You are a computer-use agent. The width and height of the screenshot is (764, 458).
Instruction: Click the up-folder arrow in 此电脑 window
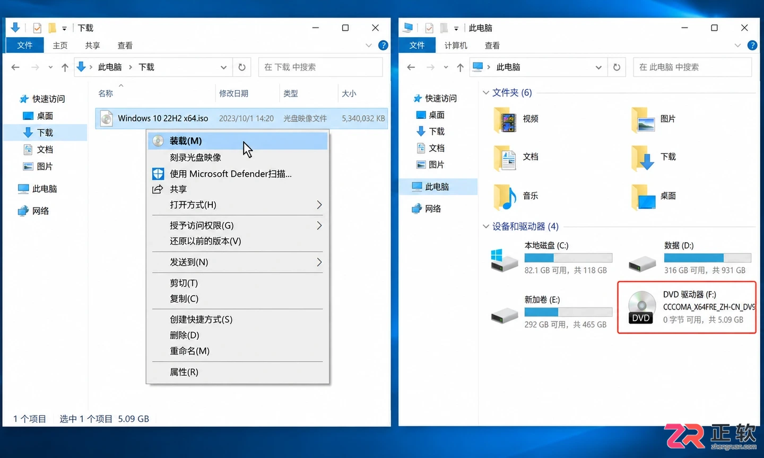tap(460, 67)
